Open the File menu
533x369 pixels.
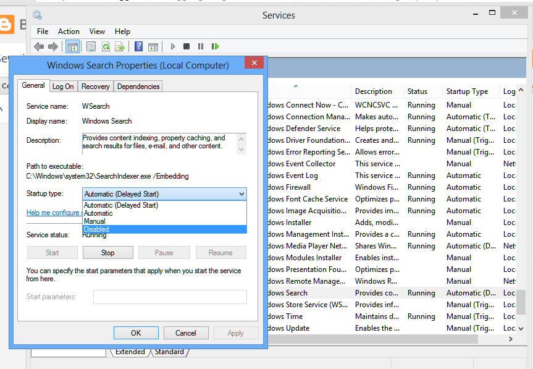pyautogui.click(x=43, y=32)
